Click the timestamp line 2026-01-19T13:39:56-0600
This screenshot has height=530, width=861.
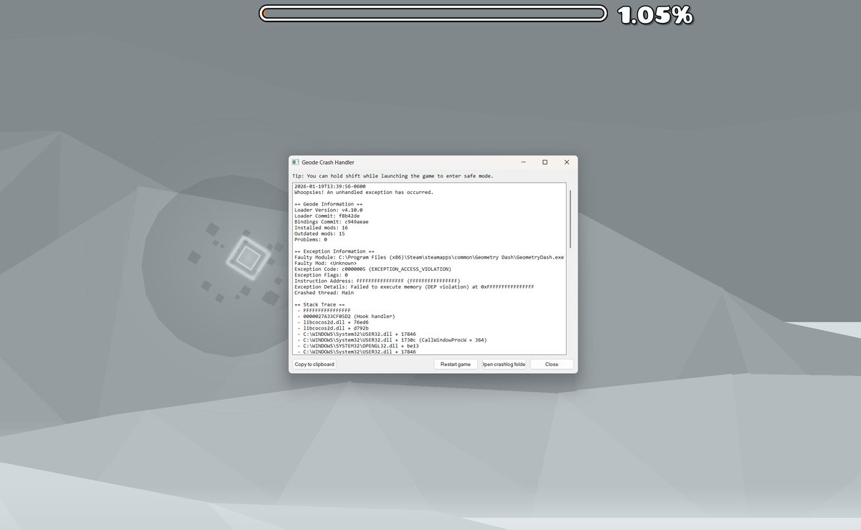click(x=330, y=186)
